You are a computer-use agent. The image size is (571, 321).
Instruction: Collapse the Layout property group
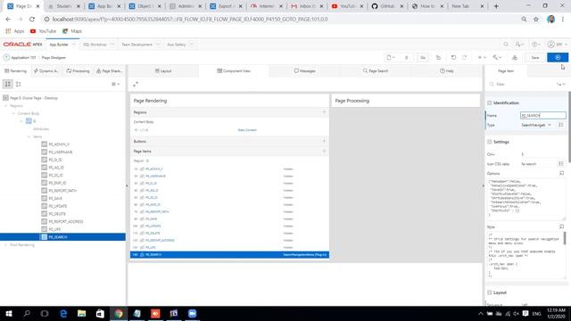click(x=490, y=292)
